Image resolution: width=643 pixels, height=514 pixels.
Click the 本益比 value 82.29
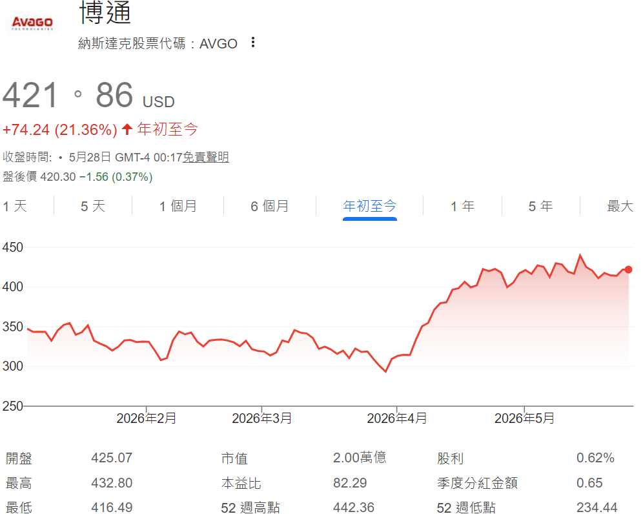click(350, 483)
